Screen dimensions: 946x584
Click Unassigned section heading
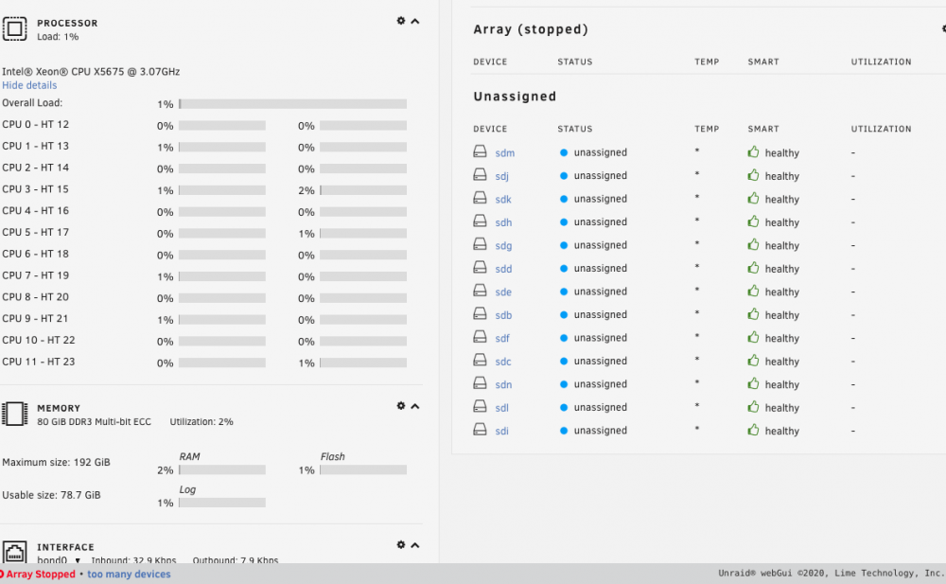[x=515, y=97]
